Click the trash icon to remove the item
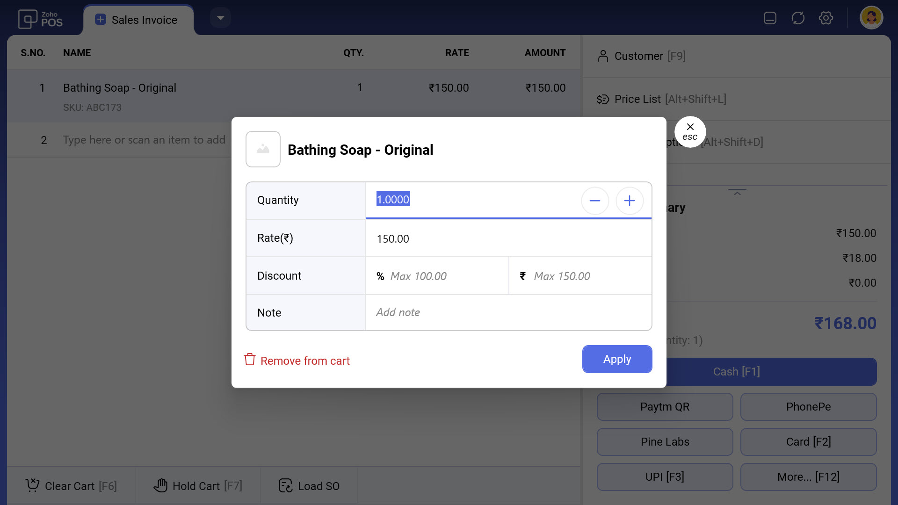The image size is (898, 505). (250, 360)
